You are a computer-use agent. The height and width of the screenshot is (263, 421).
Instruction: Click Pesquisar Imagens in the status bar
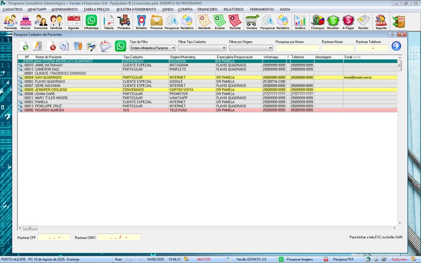click(x=299, y=259)
